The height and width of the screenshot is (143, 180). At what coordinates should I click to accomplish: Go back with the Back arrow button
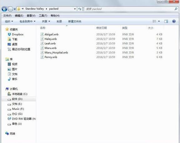point(4,9)
